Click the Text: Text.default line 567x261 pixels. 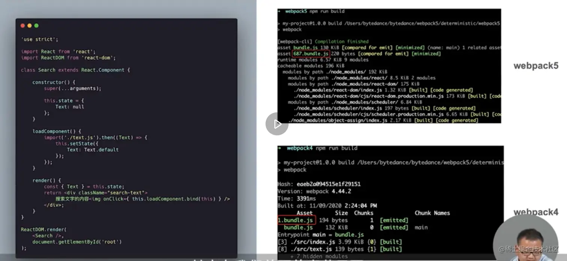click(93, 149)
